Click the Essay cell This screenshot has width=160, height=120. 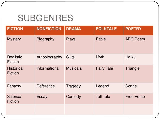tap(42, 97)
